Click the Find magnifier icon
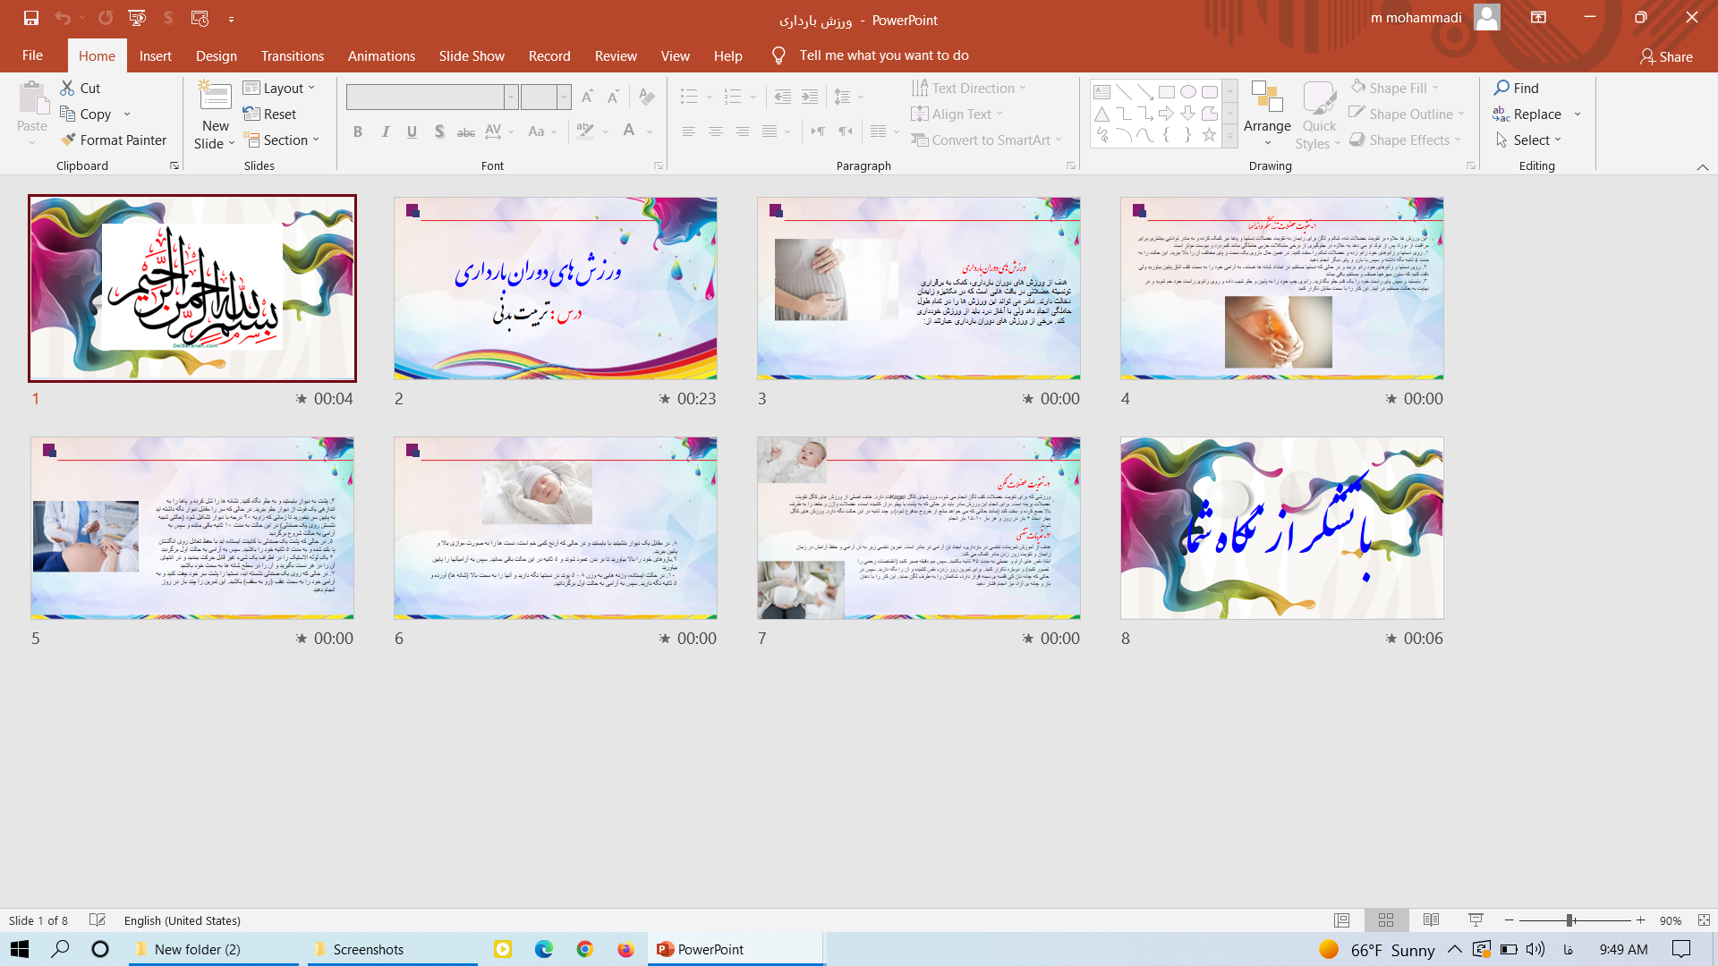Image resolution: width=1718 pixels, height=966 pixels. point(1501,88)
